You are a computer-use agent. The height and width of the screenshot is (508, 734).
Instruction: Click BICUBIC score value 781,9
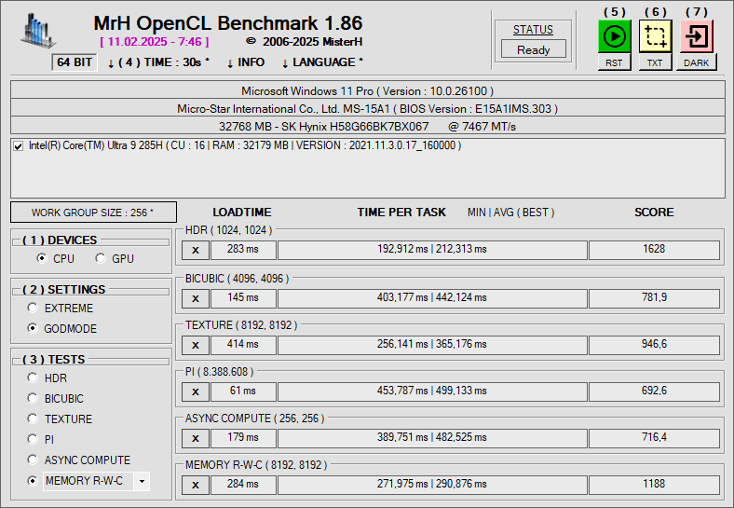point(654,298)
